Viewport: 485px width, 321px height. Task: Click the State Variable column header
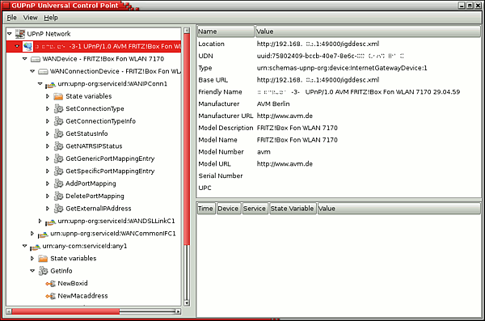coord(292,209)
